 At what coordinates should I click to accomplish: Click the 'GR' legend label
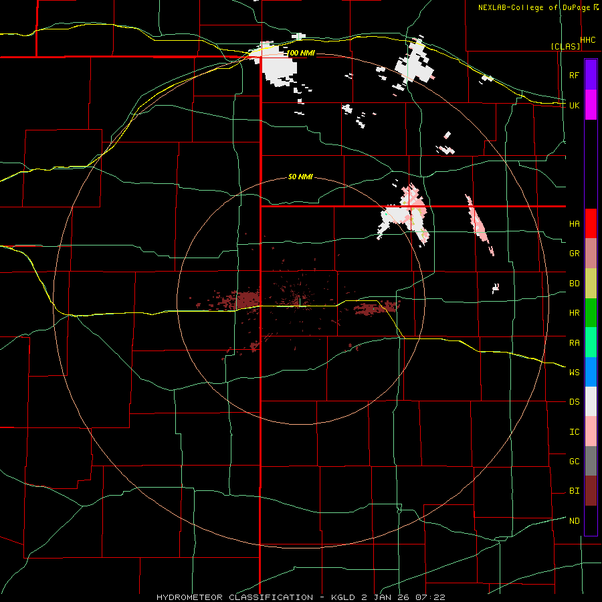coord(574,254)
